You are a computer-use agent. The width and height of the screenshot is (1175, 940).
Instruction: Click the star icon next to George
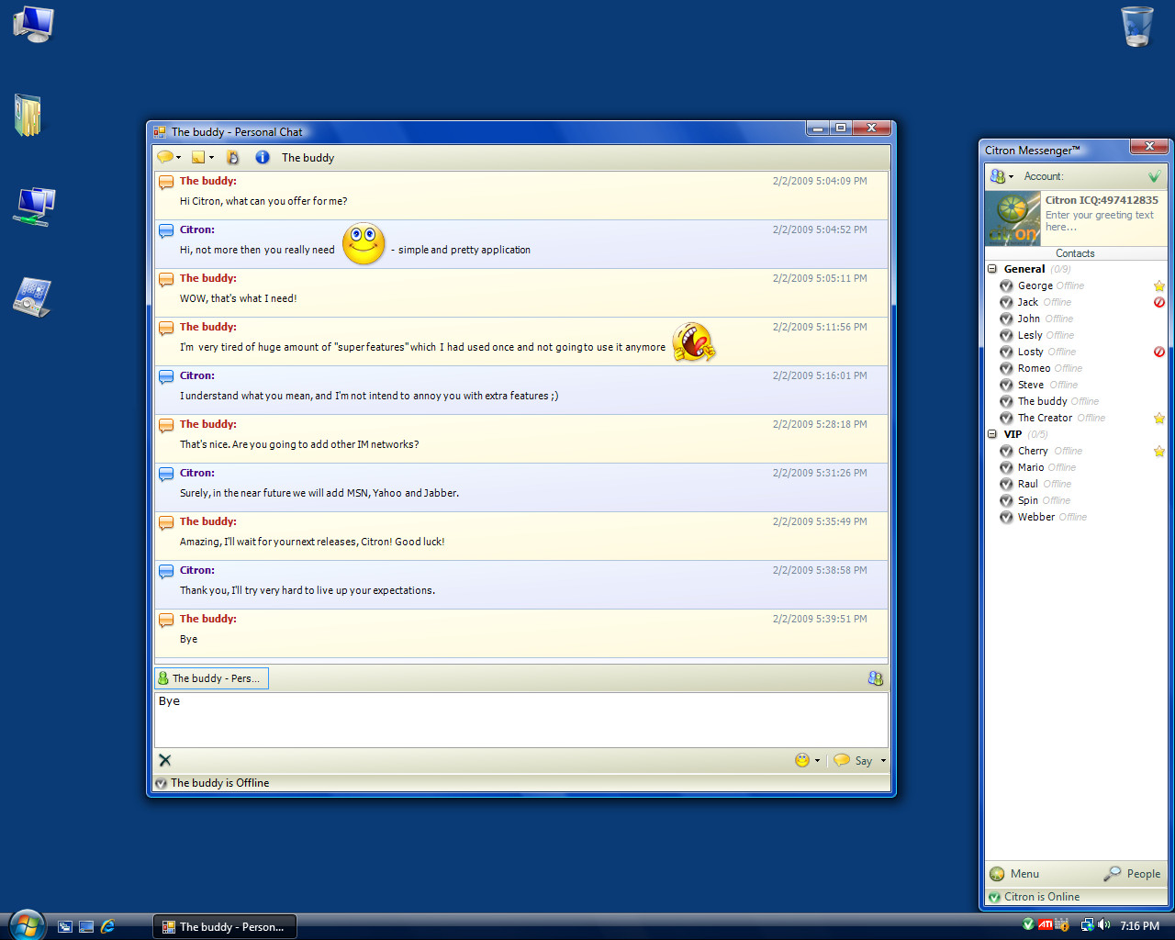pyautogui.click(x=1159, y=285)
